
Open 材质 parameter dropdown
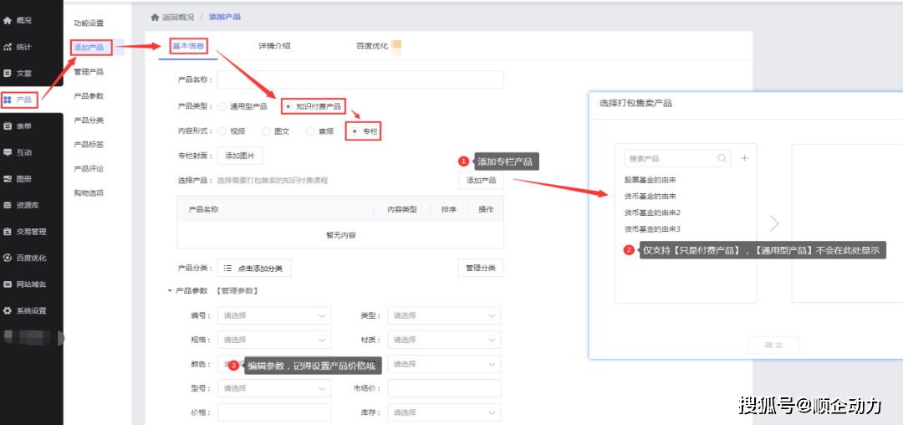point(444,340)
